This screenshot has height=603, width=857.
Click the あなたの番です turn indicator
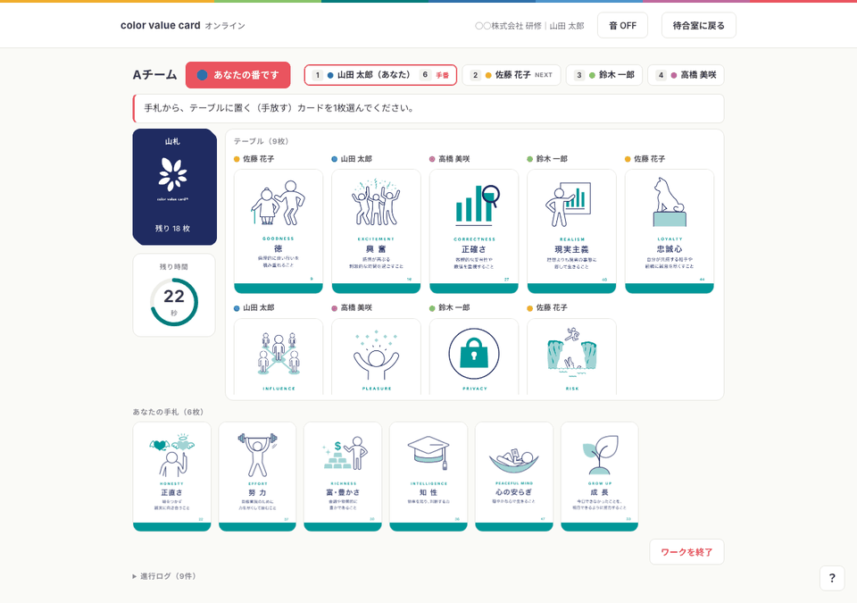[237, 75]
